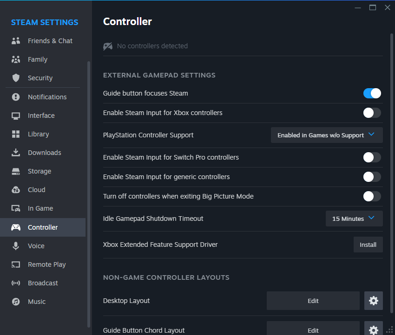
Task: Switch to the Library settings tab
Action: pos(38,134)
